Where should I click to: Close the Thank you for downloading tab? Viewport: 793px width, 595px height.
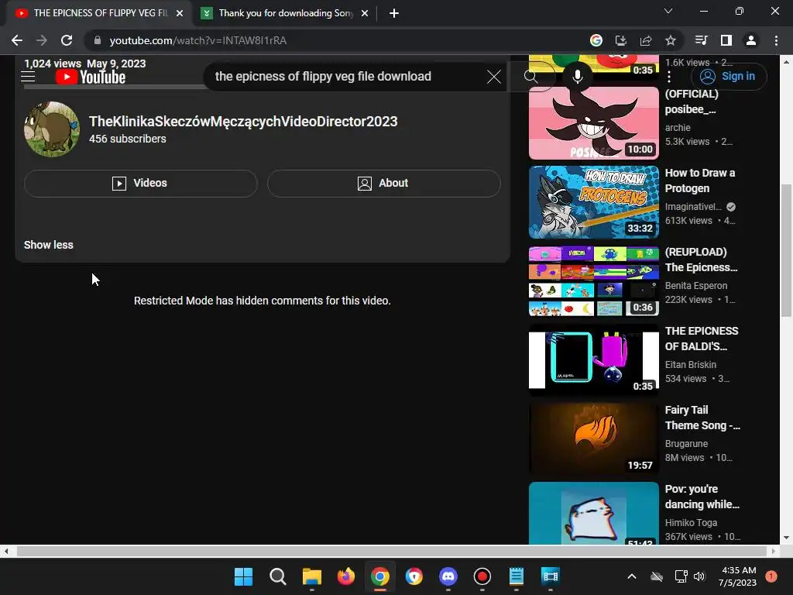[x=365, y=13]
